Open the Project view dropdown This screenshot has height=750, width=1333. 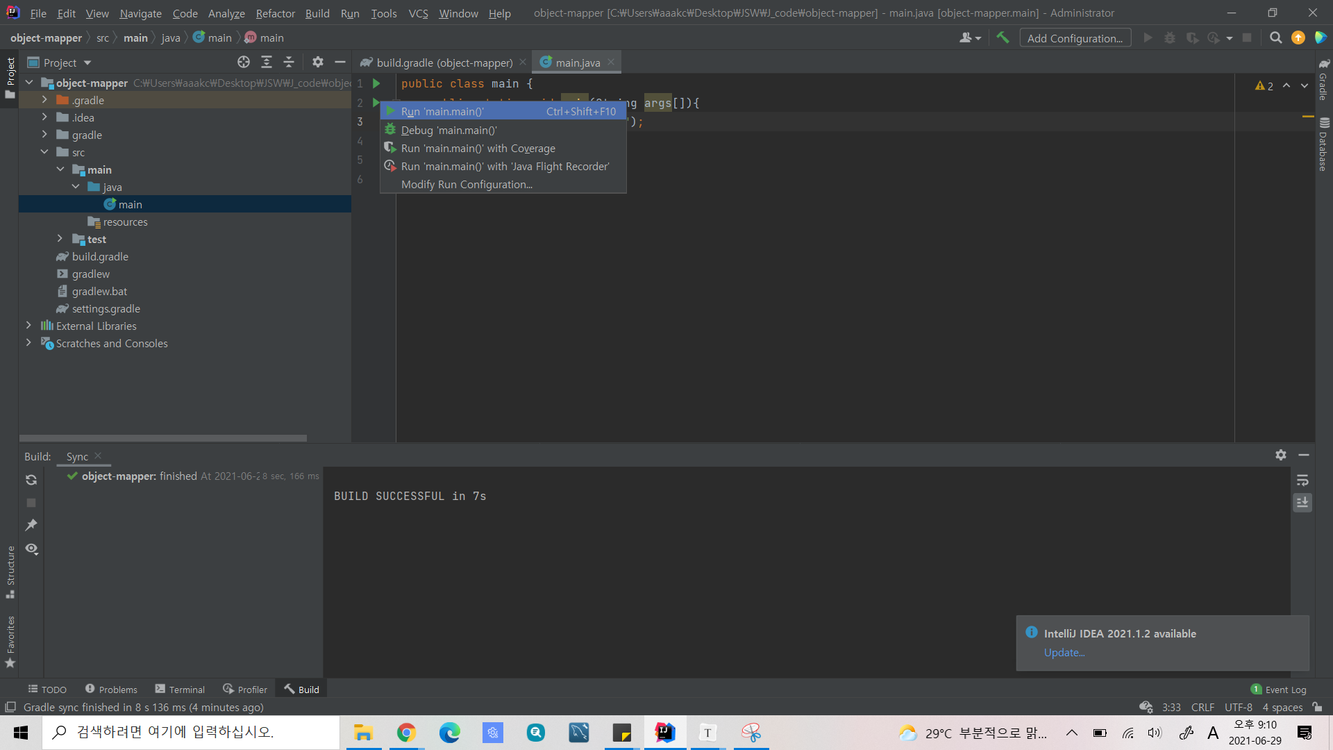pos(87,62)
